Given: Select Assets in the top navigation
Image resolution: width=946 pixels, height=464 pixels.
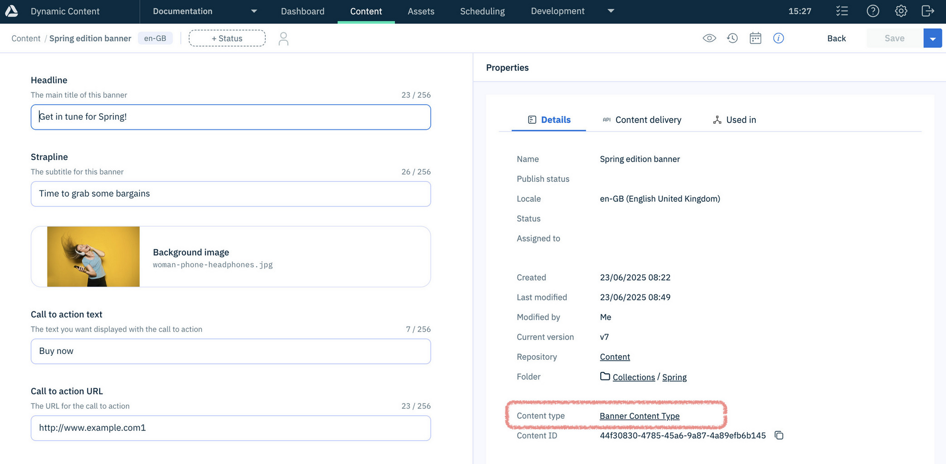Looking at the screenshot, I should click(x=421, y=11).
